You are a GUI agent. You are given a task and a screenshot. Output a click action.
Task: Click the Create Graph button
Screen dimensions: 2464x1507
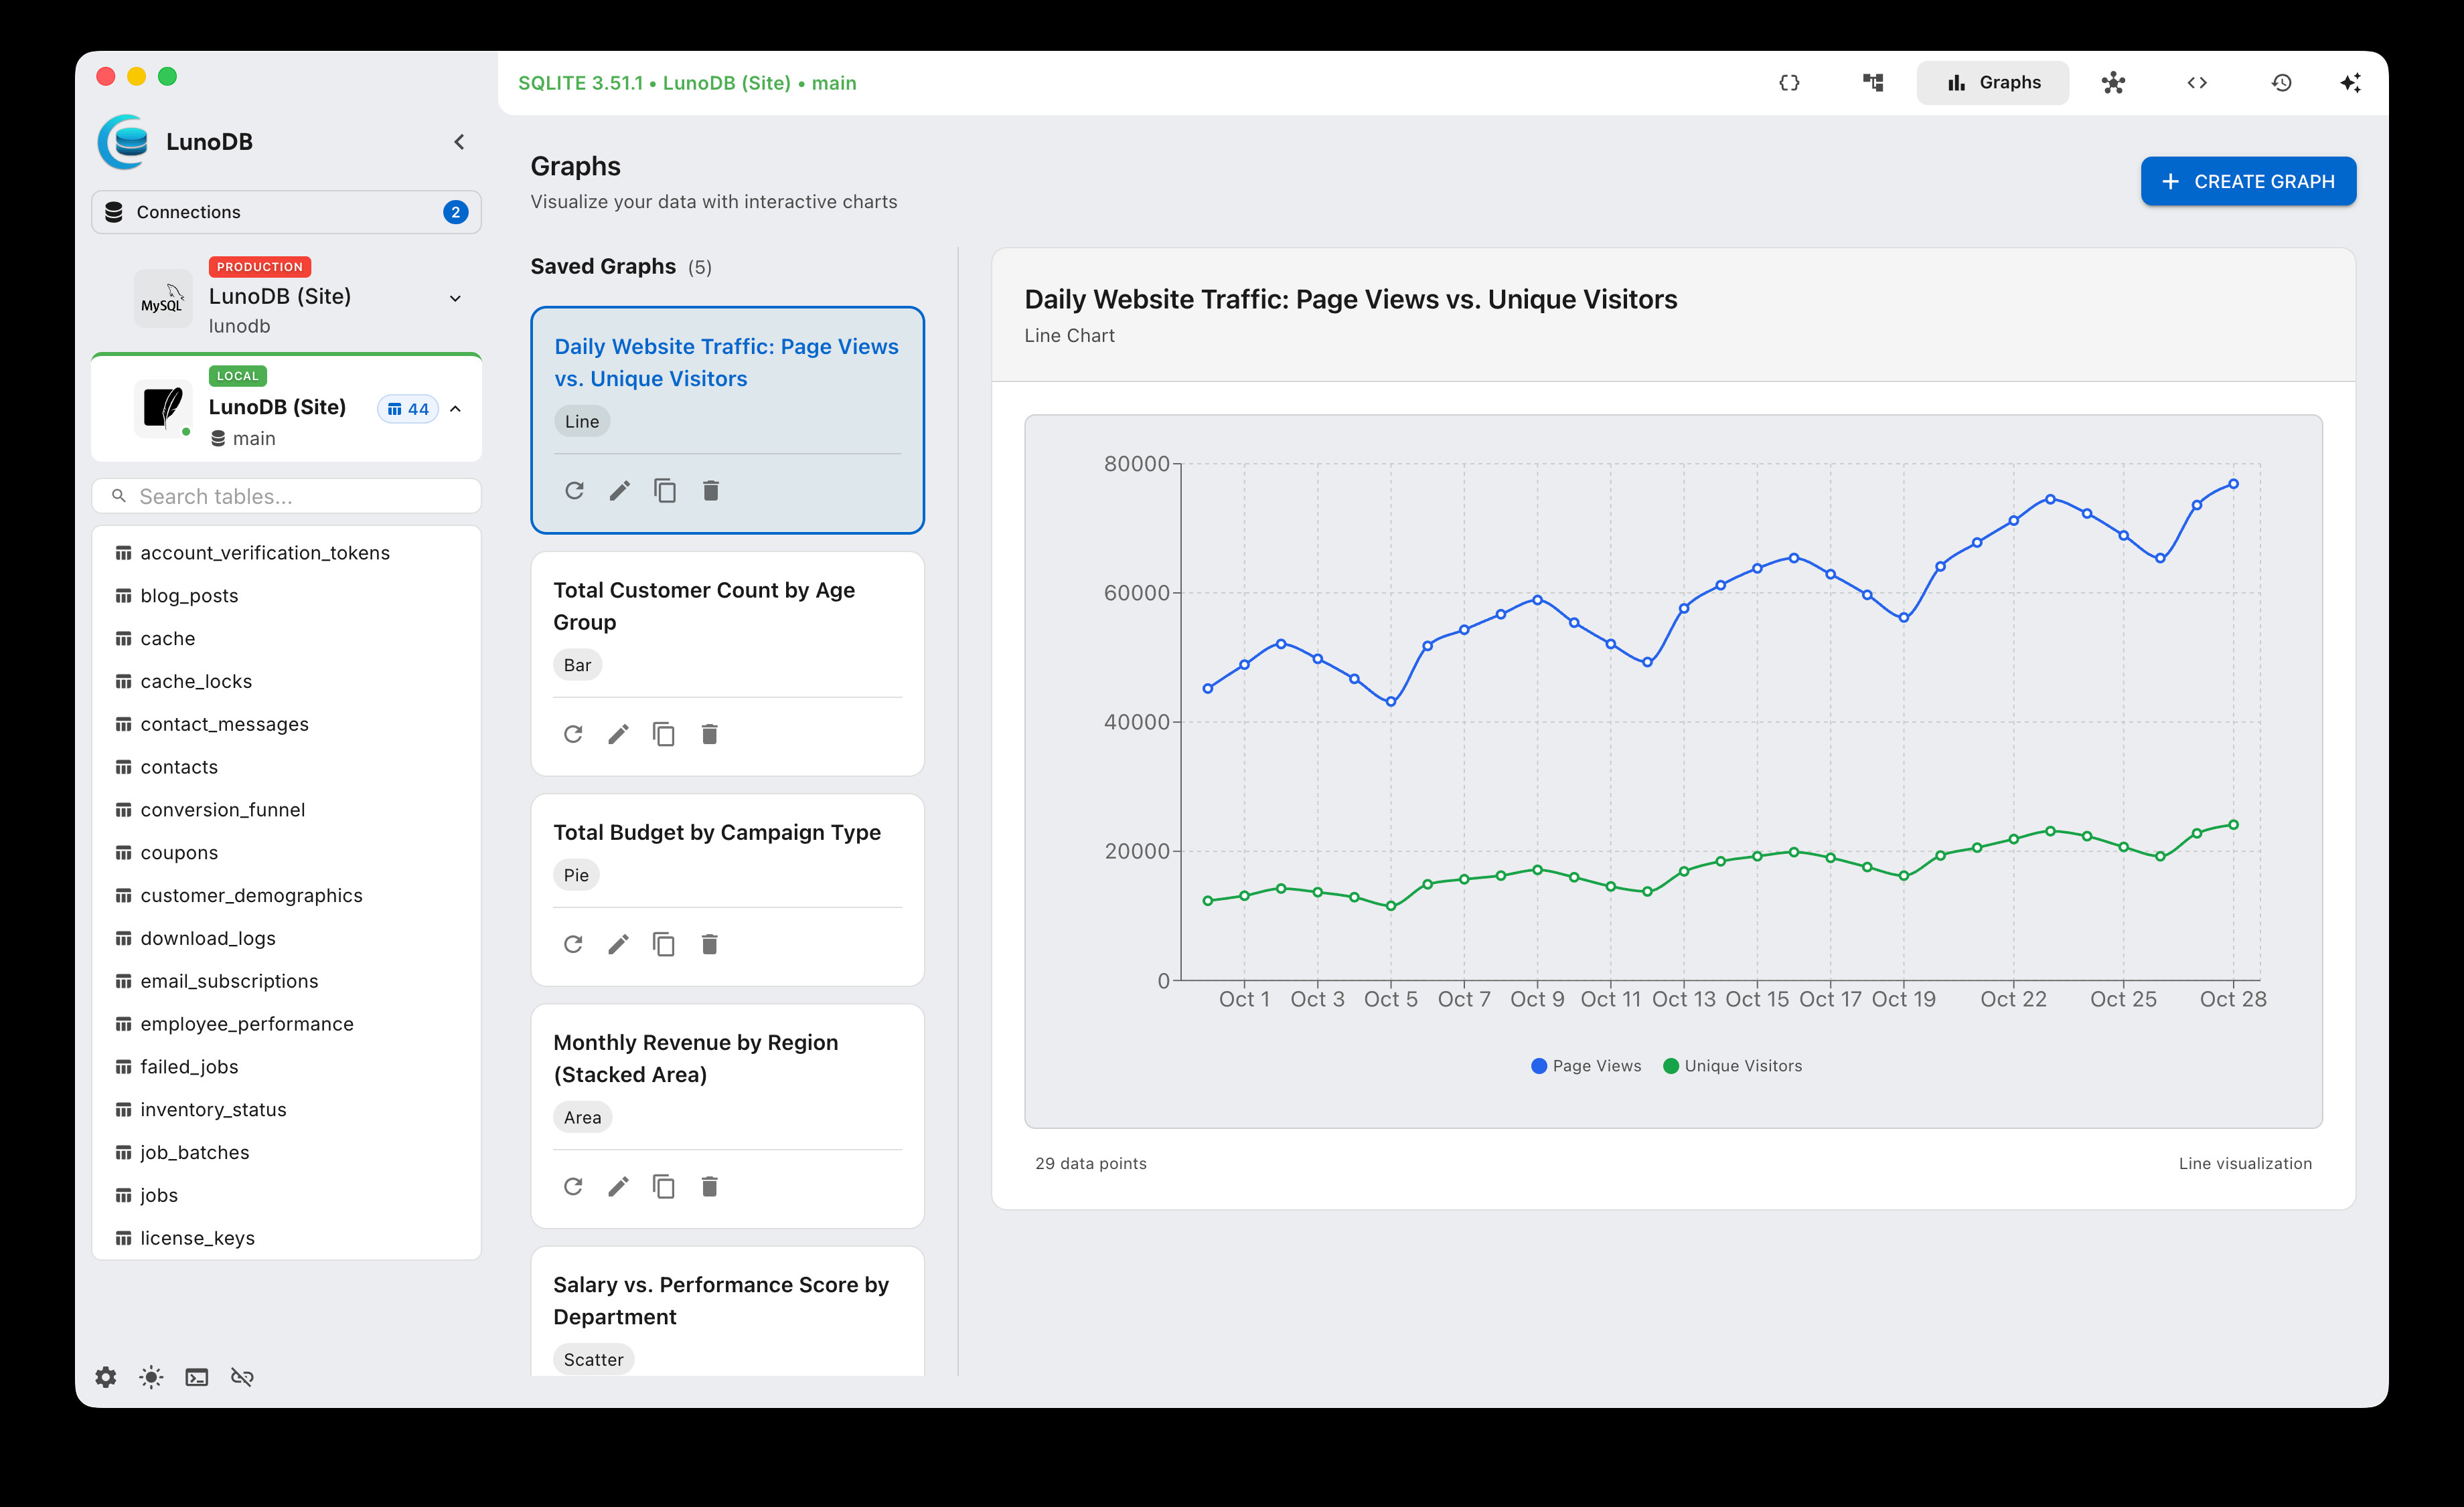tap(2247, 182)
